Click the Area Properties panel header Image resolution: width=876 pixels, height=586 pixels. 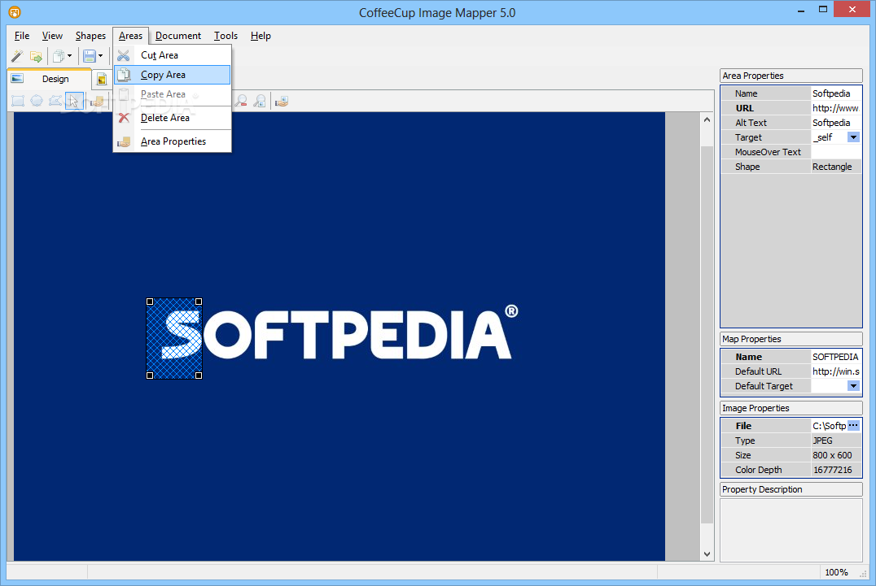[791, 76]
